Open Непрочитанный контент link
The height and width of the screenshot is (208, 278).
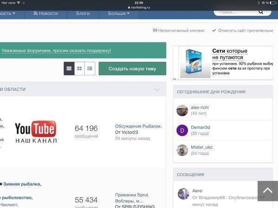pos(178,31)
